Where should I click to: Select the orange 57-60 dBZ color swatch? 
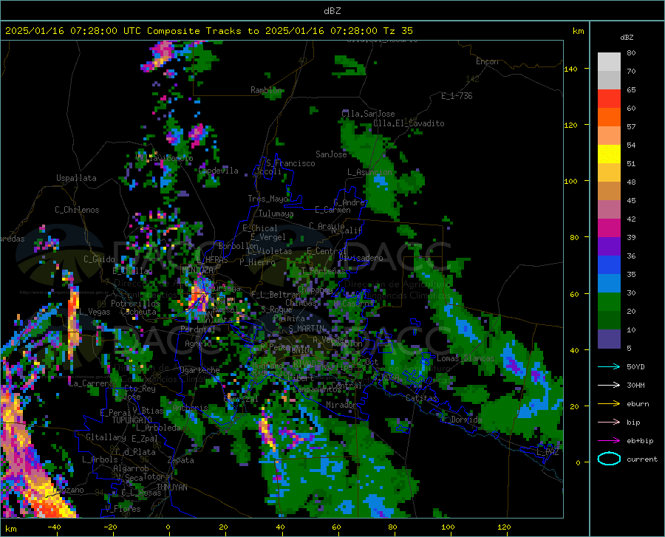pos(609,117)
